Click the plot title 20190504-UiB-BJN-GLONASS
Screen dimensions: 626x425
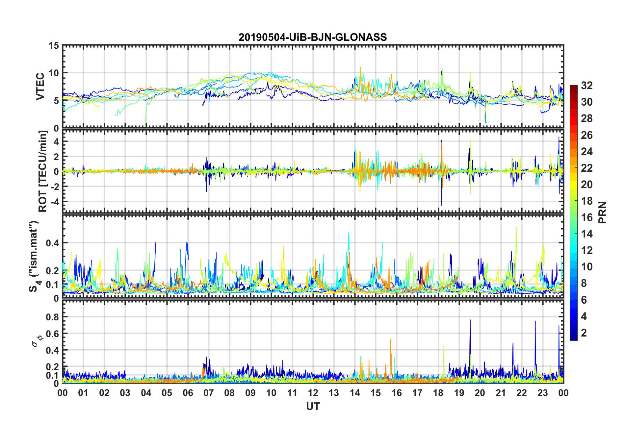(x=313, y=37)
